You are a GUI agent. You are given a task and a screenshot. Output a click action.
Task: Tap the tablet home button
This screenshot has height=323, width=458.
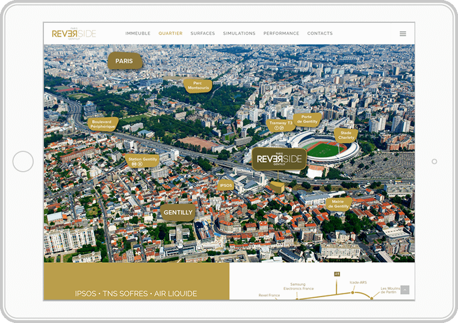click(x=23, y=161)
